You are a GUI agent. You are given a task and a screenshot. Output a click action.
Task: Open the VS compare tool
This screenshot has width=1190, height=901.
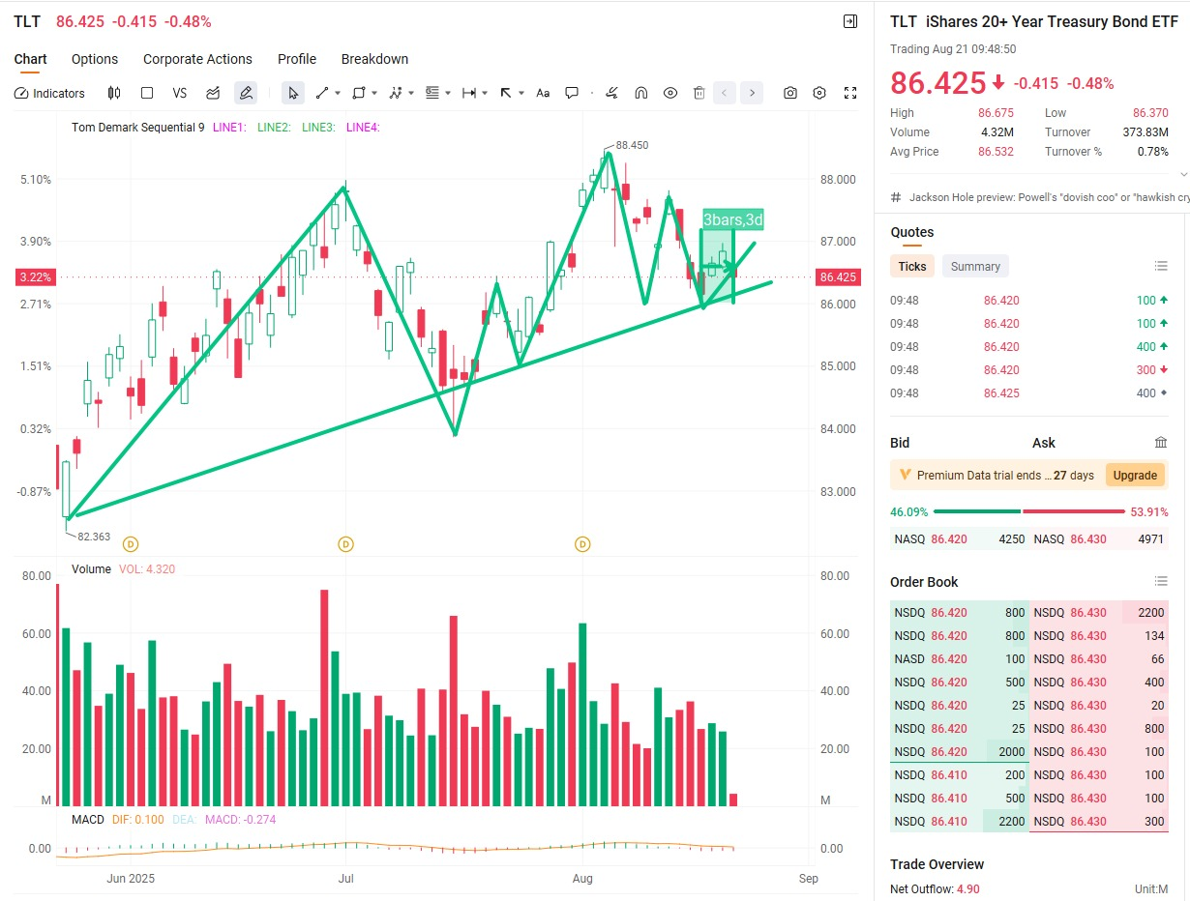click(180, 93)
